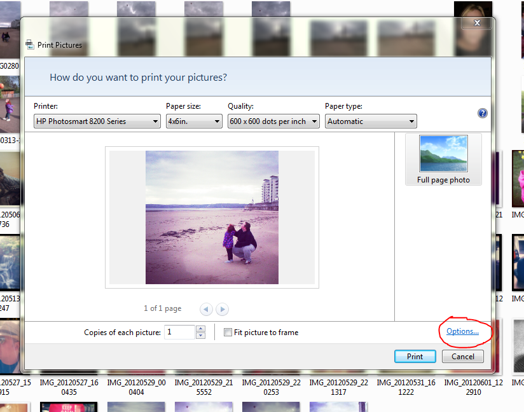Open the Paper type dropdown set to Automatic

371,121
